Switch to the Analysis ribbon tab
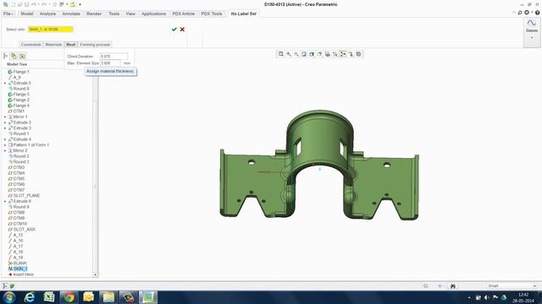Image resolution: width=542 pixels, height=304 pixels. [47, 14]
